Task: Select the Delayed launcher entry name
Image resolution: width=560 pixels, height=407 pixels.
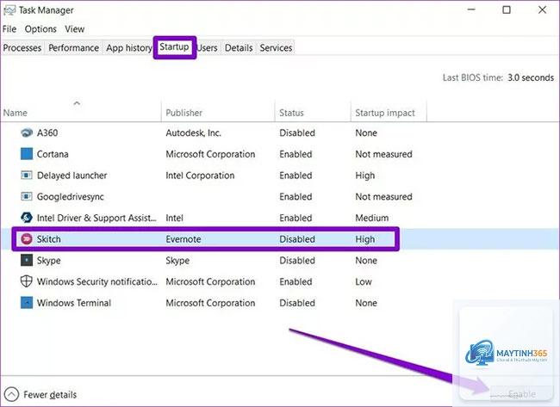Action: [72, 176]
